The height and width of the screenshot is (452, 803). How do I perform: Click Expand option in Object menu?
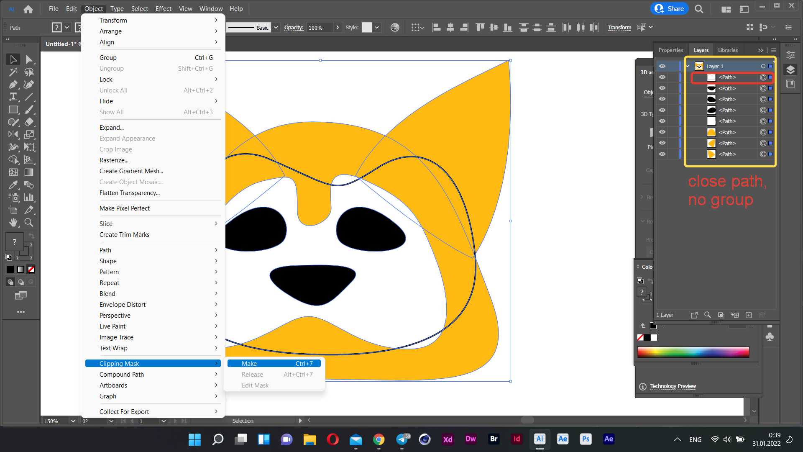pos(110,127)
